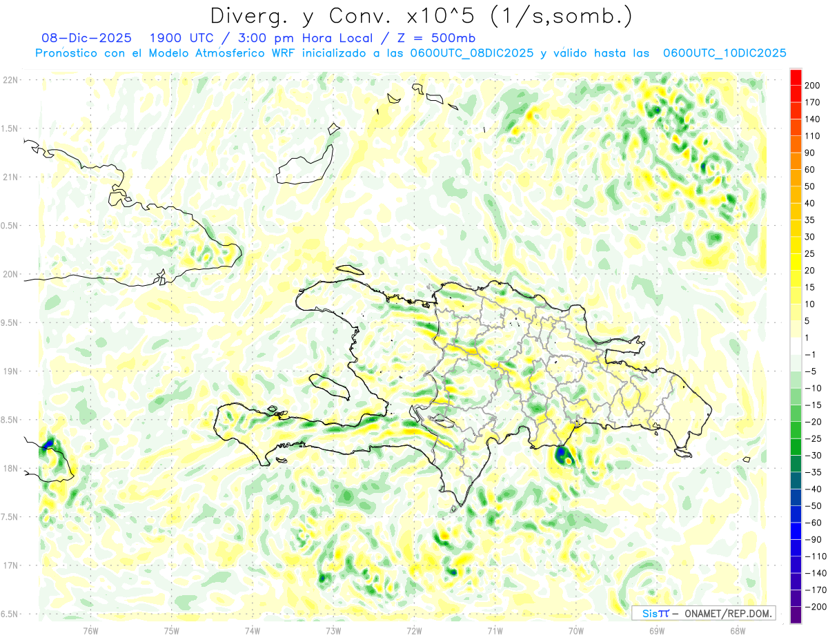Click the latitude label "20N"

(10, 274)
